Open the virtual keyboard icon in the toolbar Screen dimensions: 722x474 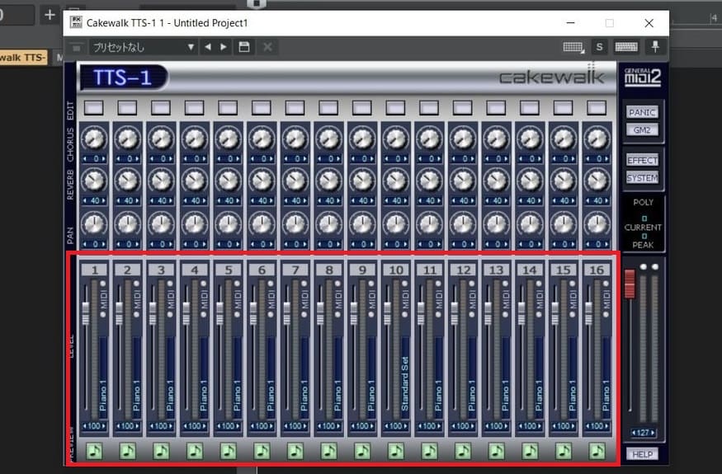coord(625,47)
